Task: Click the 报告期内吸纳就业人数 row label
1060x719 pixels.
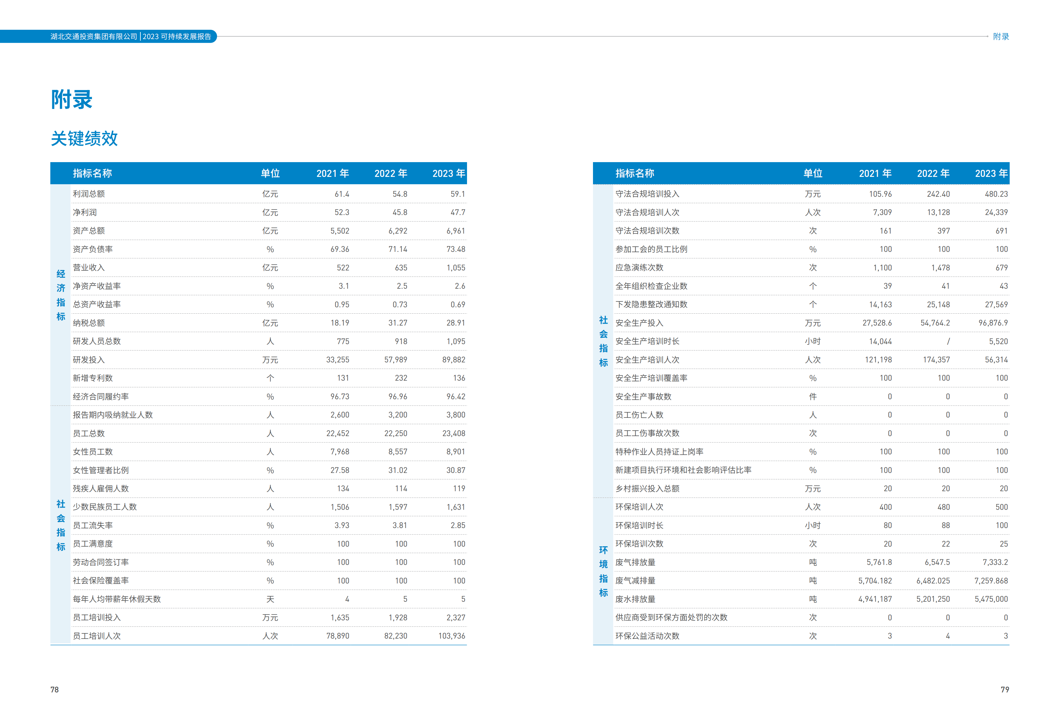Action: click(113, 415)
